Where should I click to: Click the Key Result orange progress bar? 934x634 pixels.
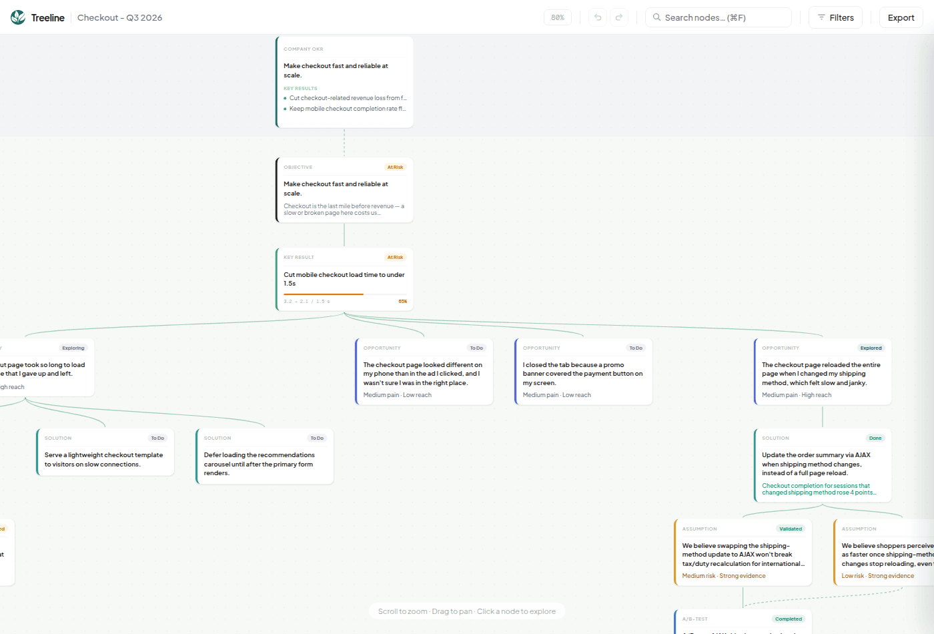pos(345,294)
